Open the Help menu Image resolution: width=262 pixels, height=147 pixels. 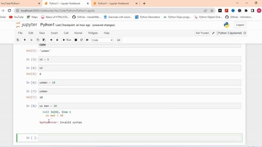pos(106,33)
